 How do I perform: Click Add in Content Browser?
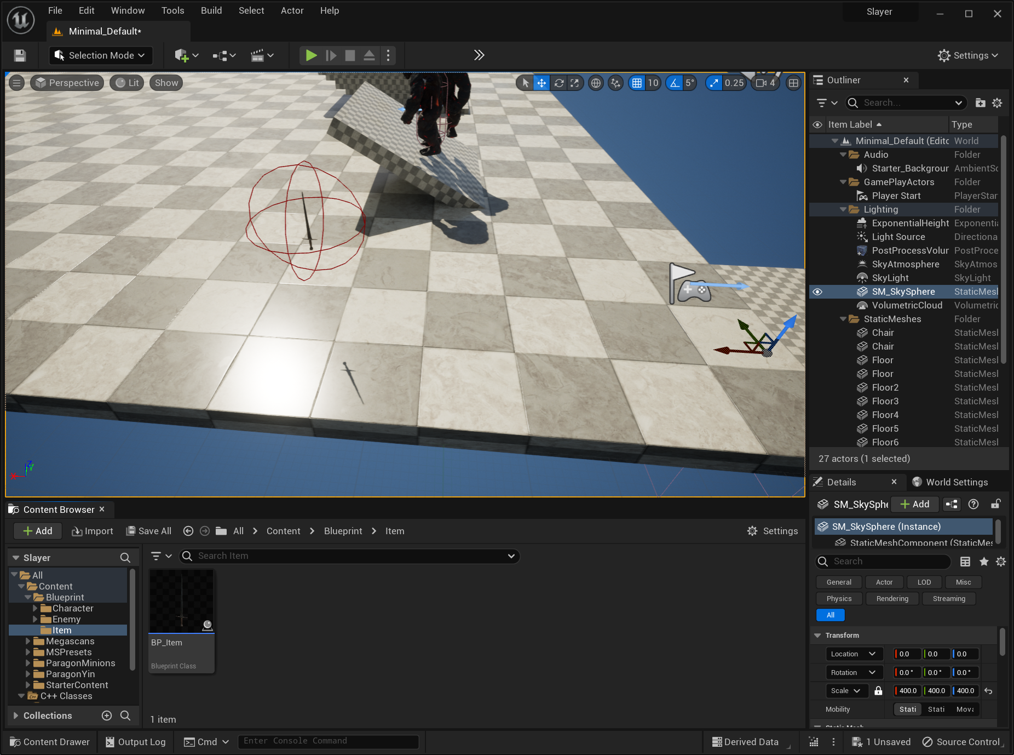coord(37,531)
